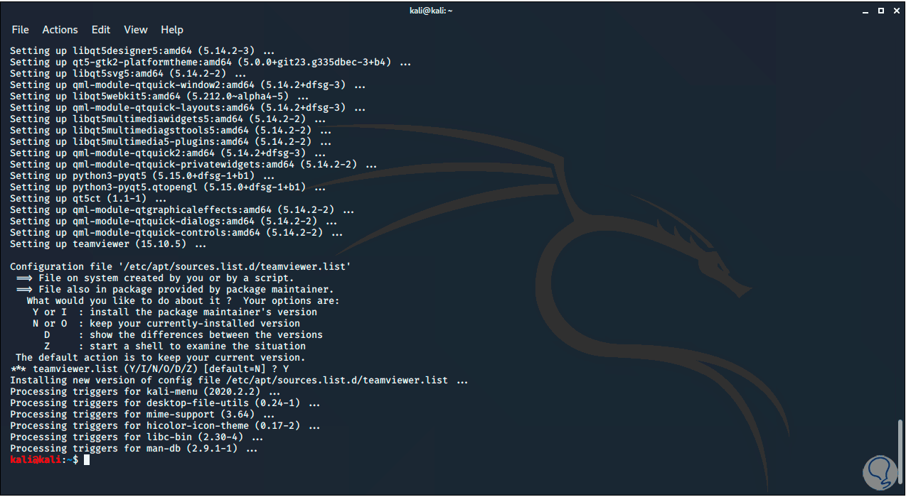Screen dimensions: 906x497
Task: Open the Edit menu
Action: tap(101, 30)
